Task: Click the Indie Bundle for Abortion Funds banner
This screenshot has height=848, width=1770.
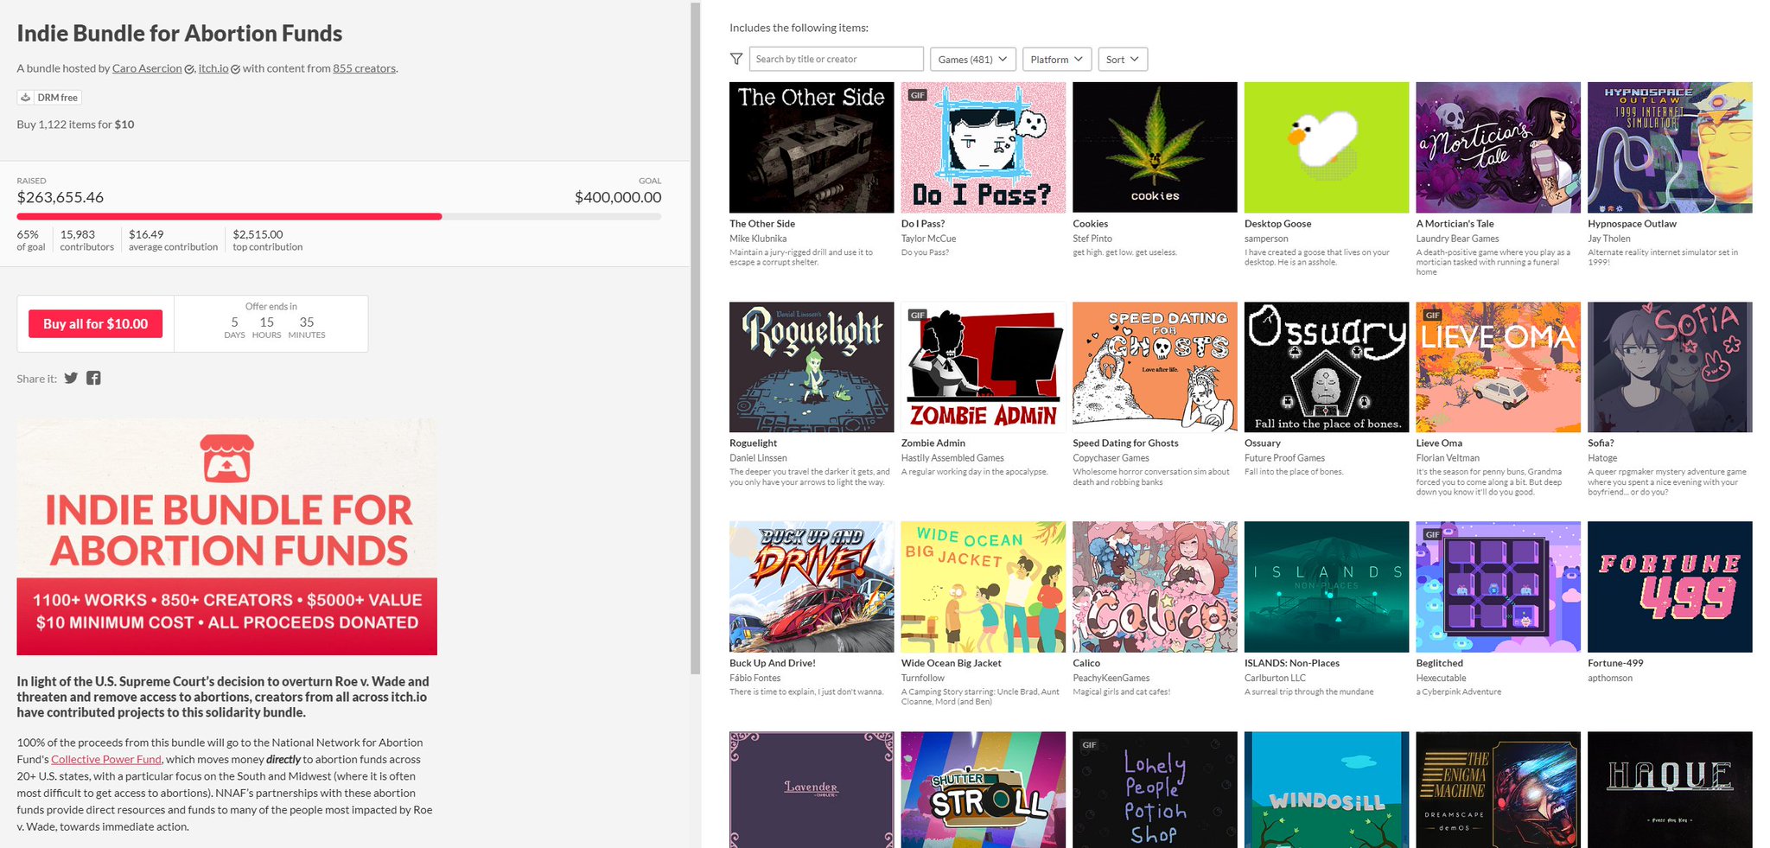Action: click(227, 537)
